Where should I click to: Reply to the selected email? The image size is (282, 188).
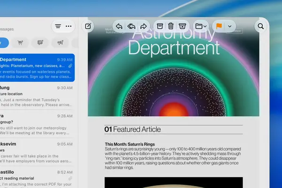119,26
